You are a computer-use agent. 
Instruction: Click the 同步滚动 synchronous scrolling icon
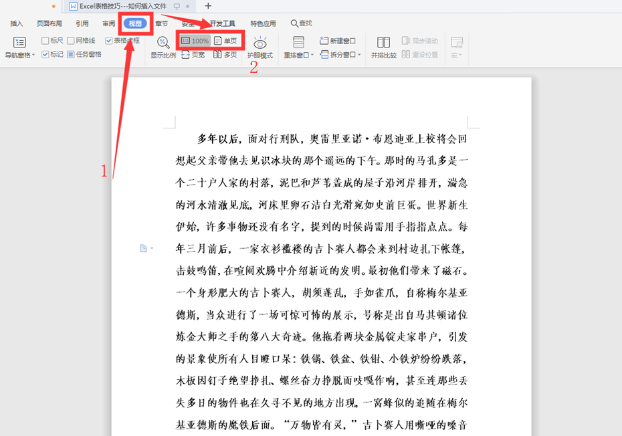(406, 41)
